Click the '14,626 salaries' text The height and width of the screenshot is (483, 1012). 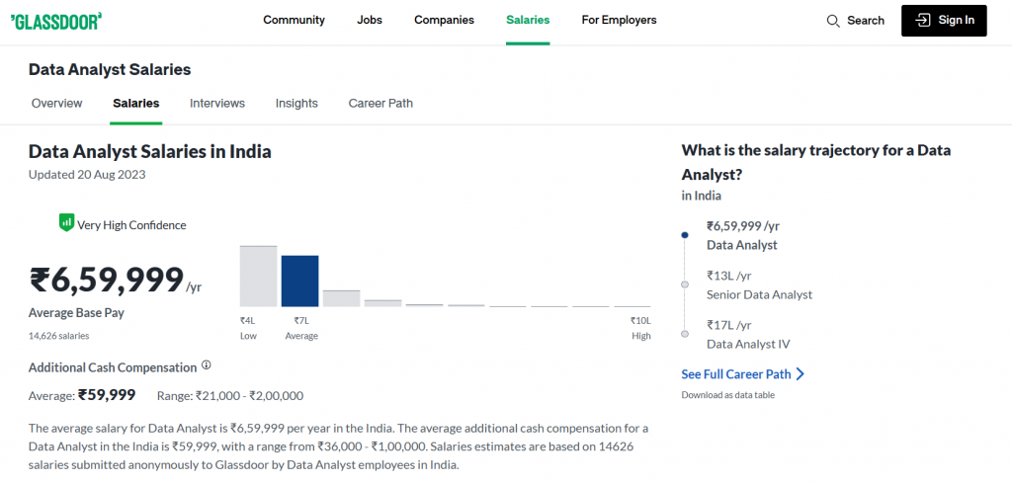(x=58, y=336)
